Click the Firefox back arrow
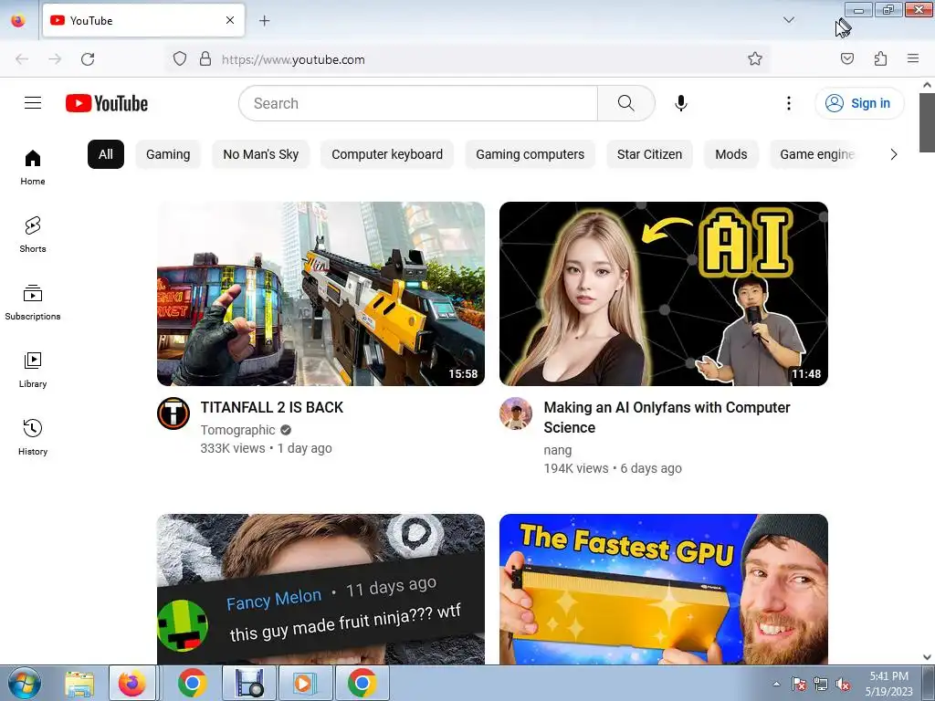Viewport: 935px width, 701px height. (22, 59)
